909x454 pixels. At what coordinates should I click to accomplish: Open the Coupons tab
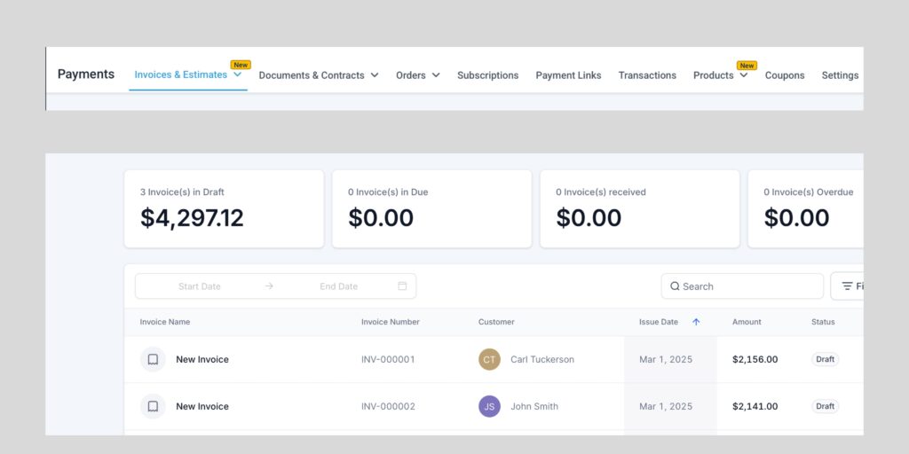[785, 75]
